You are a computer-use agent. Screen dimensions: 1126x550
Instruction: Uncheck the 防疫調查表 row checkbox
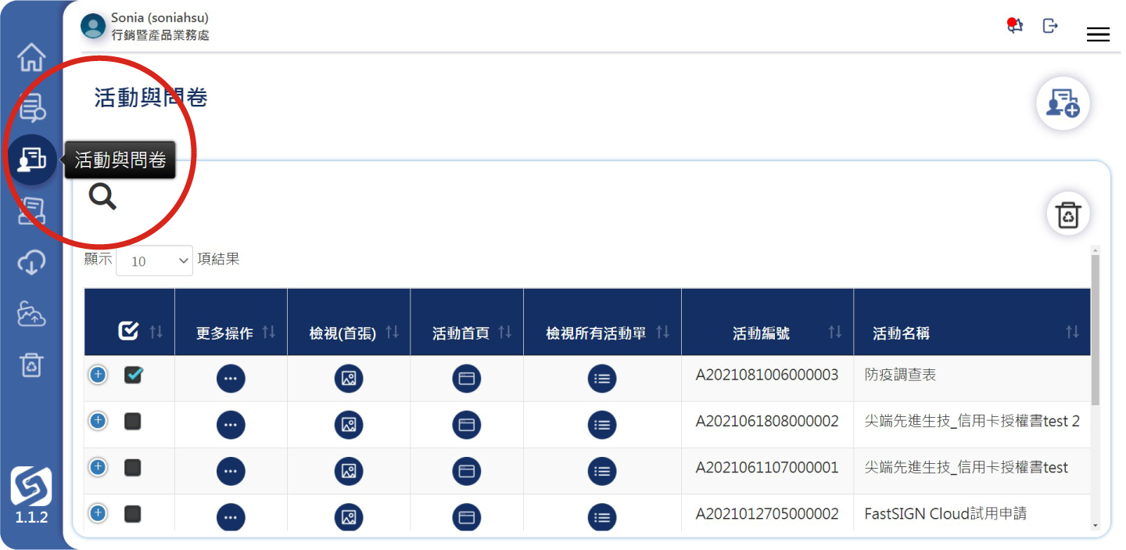pyautogui.click(x=133, y=376)
